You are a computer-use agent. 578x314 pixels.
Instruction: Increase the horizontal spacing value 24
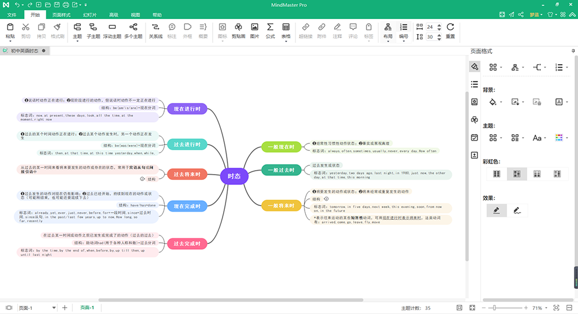[439, 25]
